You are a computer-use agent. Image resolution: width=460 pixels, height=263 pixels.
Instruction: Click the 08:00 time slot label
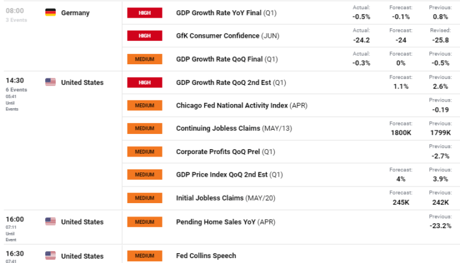[x=15, y=12]
